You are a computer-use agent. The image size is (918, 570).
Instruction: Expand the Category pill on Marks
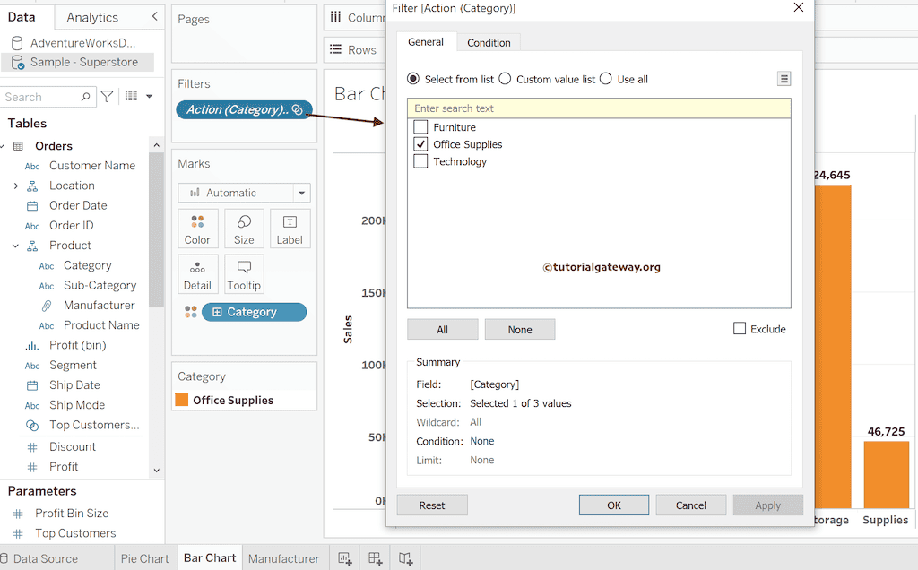pos(217,312)
